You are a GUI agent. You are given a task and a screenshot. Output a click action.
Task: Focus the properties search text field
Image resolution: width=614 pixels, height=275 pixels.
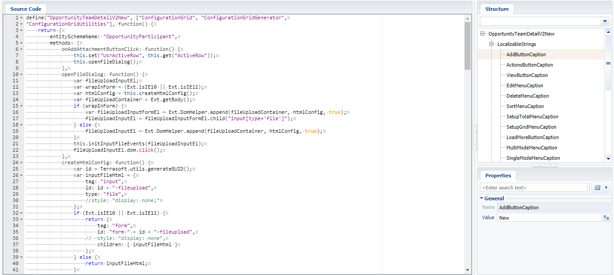[x=533, y=187]
